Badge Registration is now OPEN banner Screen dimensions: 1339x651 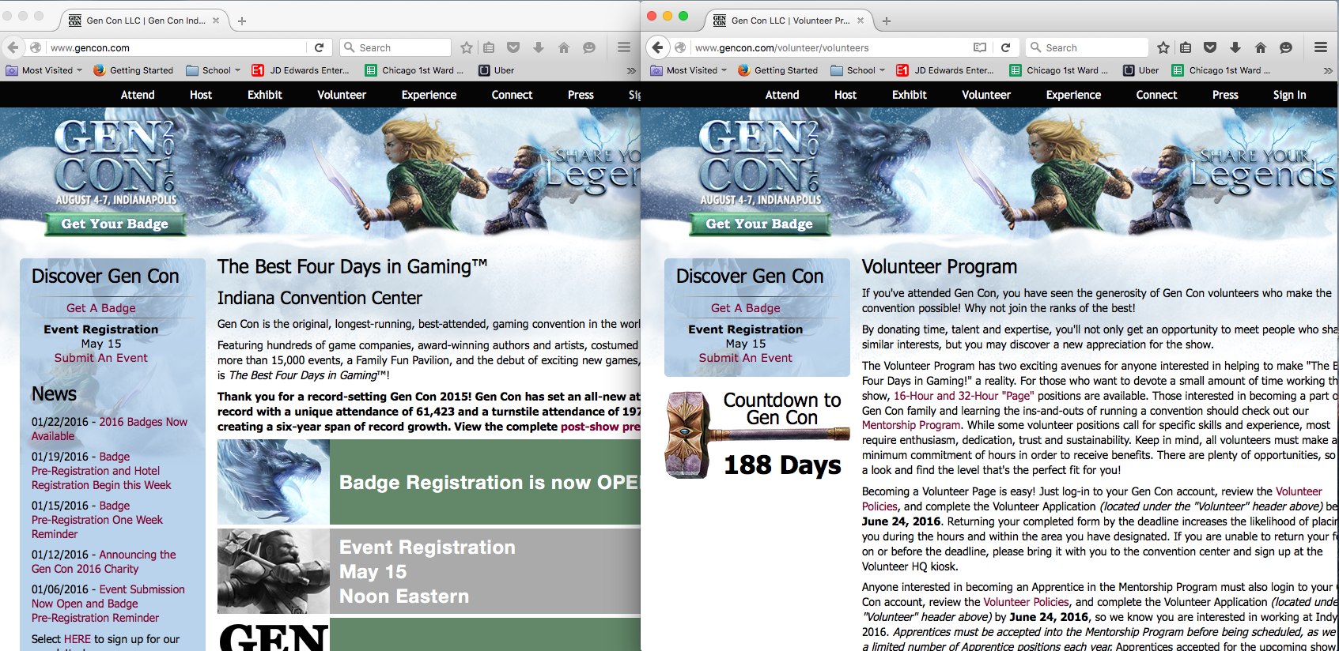429,482
